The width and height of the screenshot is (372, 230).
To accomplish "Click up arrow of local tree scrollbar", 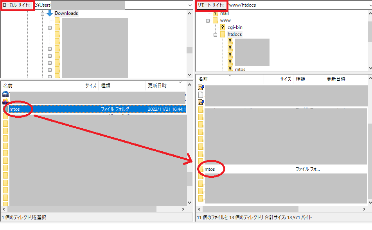I will [x=190, y=14].
